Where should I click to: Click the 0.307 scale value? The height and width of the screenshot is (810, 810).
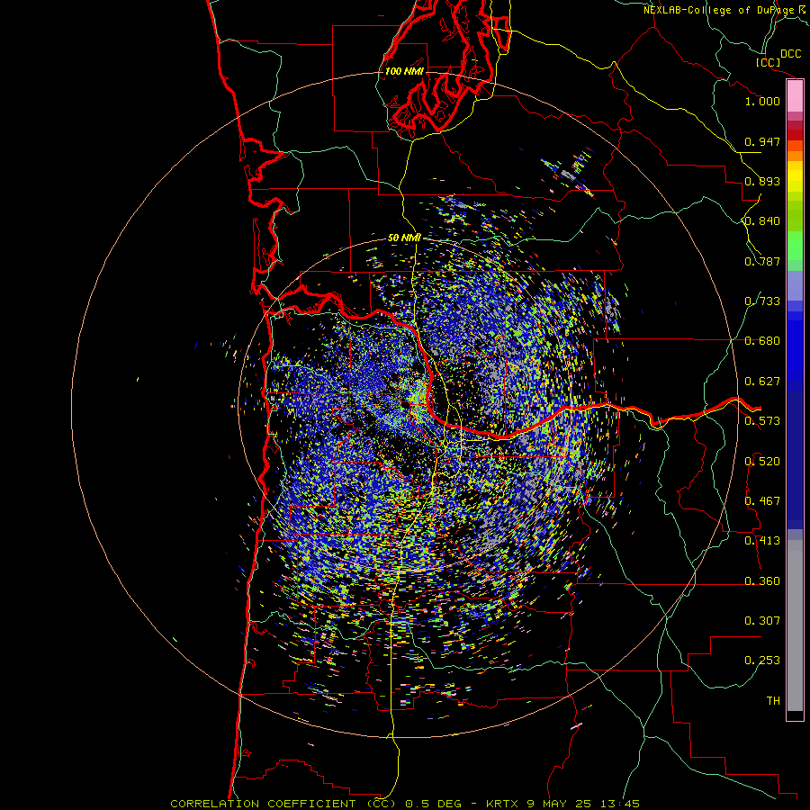point(762,621)
